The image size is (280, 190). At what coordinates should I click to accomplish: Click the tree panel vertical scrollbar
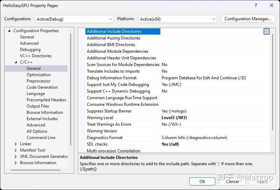tap(71, 89)
